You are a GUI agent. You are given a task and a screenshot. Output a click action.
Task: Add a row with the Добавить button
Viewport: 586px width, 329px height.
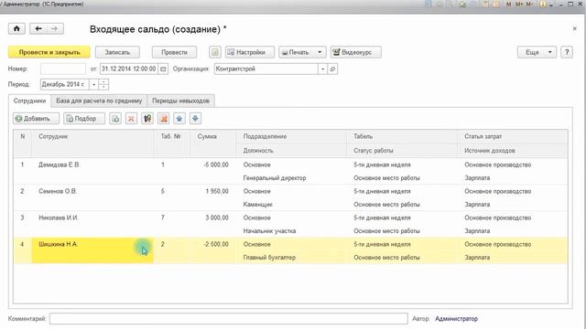(x=37, y=119)
